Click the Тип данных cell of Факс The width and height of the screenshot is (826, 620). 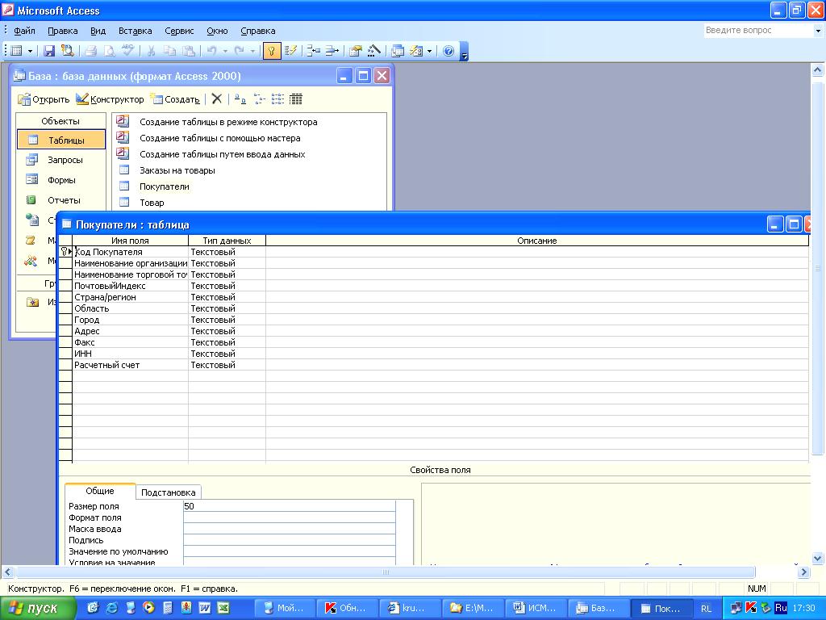(x=227, y=342)
